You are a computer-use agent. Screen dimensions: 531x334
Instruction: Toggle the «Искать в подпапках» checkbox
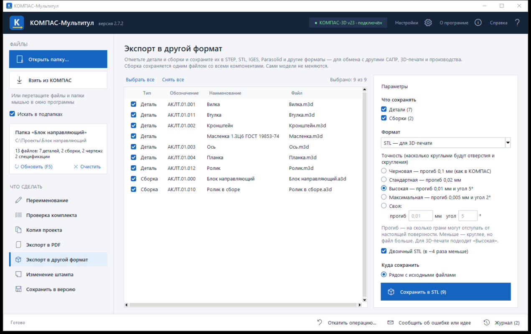coord(12,114)
